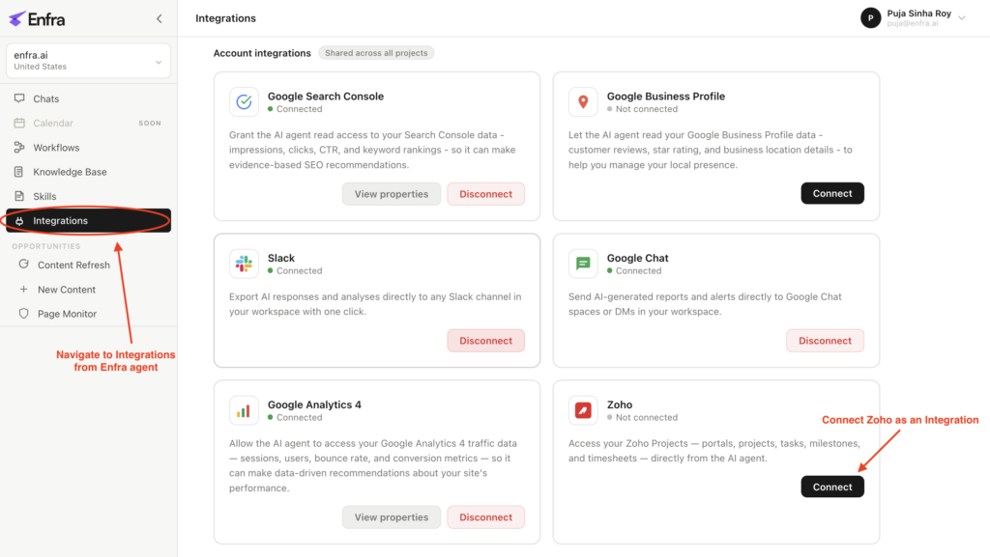Click the Content Refresh circular arrow icon
Viewport: 990px width, 557px height.
coord(24,264)
